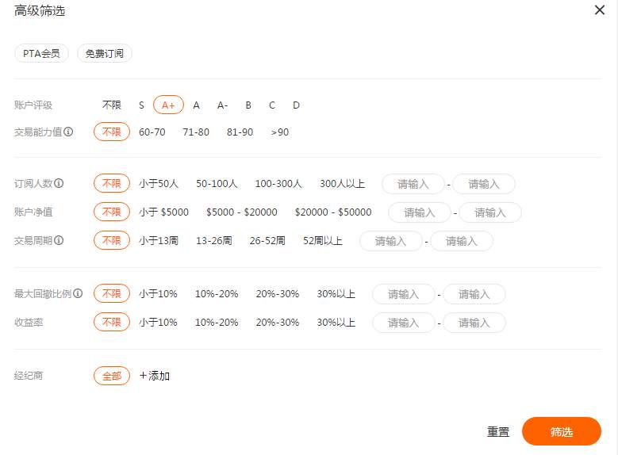The height and width of the screenshot is (455, 618).
Task: Choose 小于10% for 最大回撤比例
Action: (158, 293)
